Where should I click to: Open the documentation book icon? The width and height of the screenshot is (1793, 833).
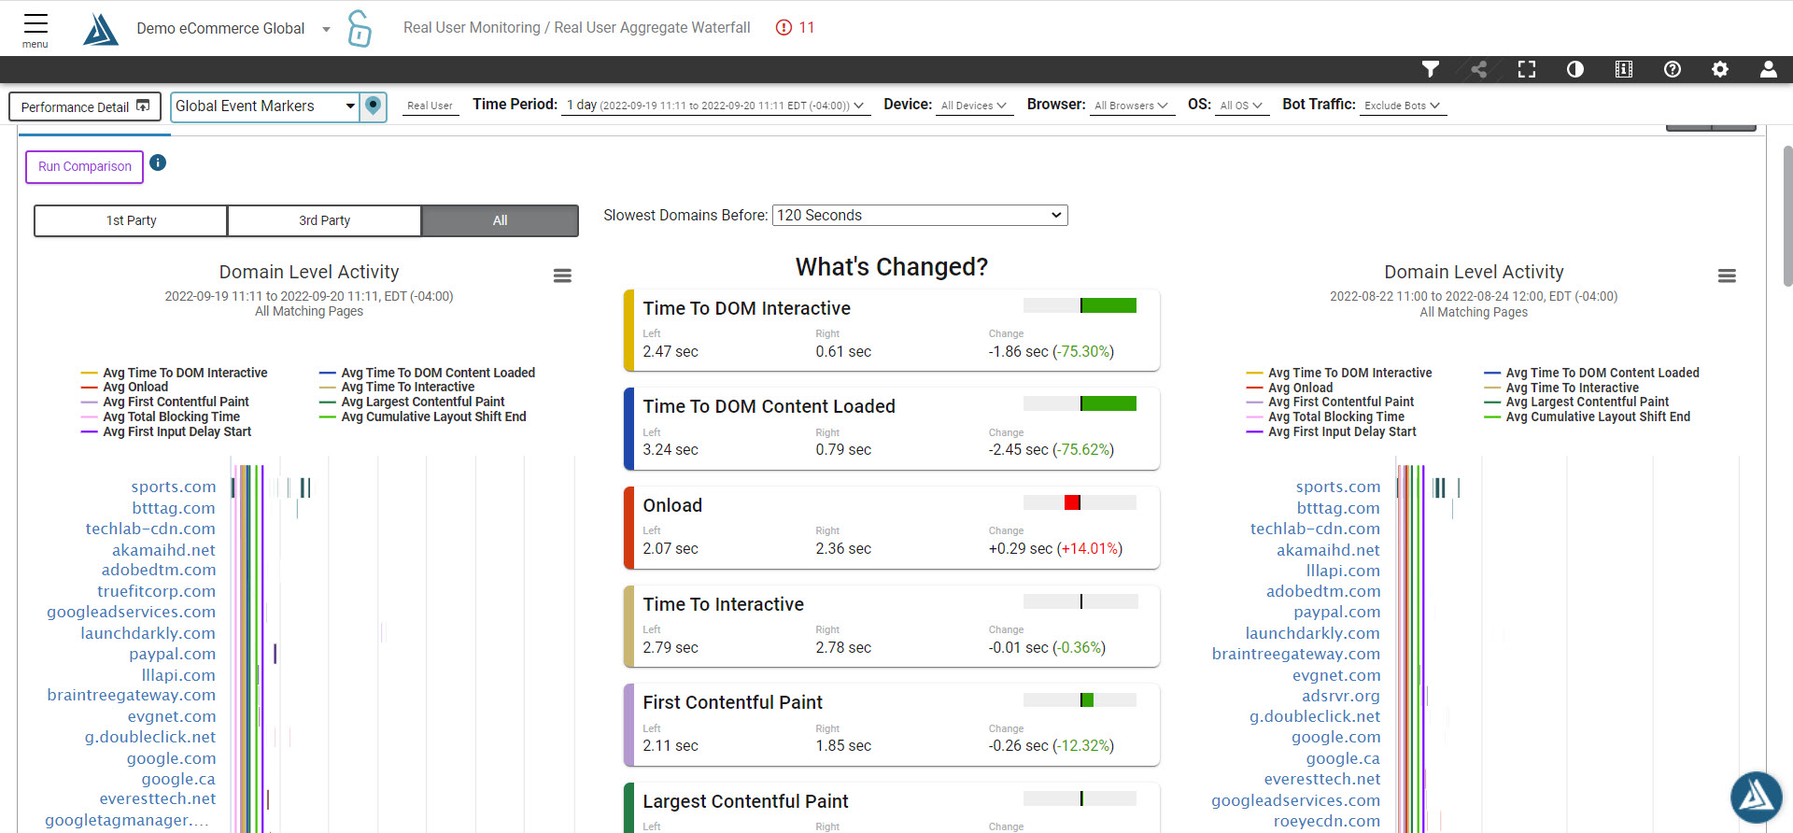(1624, 69)
